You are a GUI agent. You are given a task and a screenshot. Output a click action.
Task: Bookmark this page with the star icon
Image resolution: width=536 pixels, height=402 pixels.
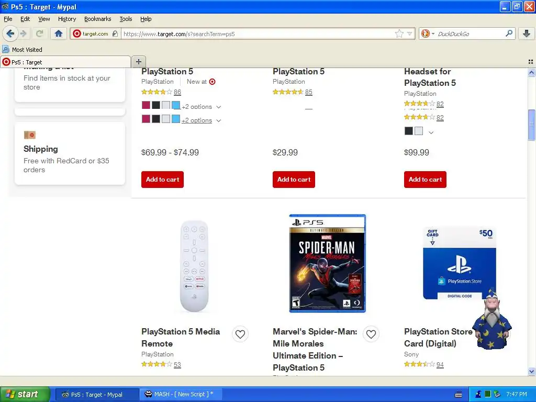399,33
